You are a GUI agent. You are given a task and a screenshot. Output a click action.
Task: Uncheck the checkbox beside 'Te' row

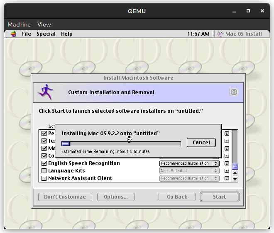(44, 141)
